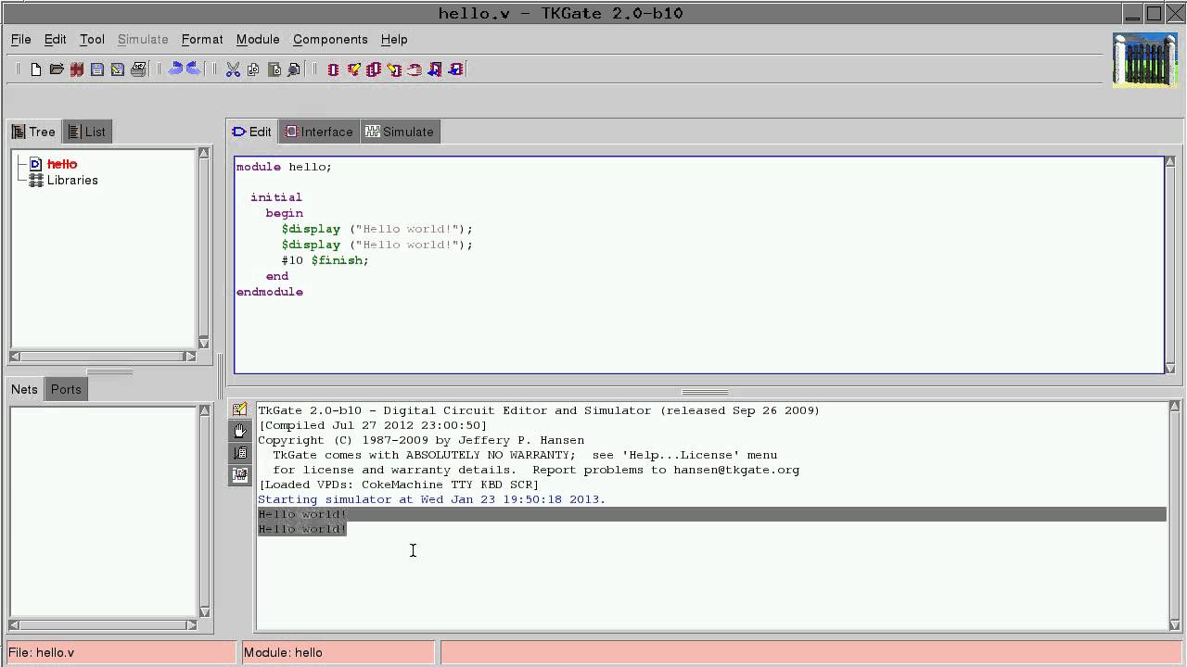Image resolution: width=1187 pixels, height=667 pixels.
Task: Open the Help menu
Action: coord(394,39)
